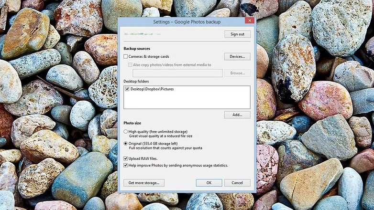The height and width of the screenshot is (210, 374).
Task: Confirm settings with OK
Action: coord(209,183)
